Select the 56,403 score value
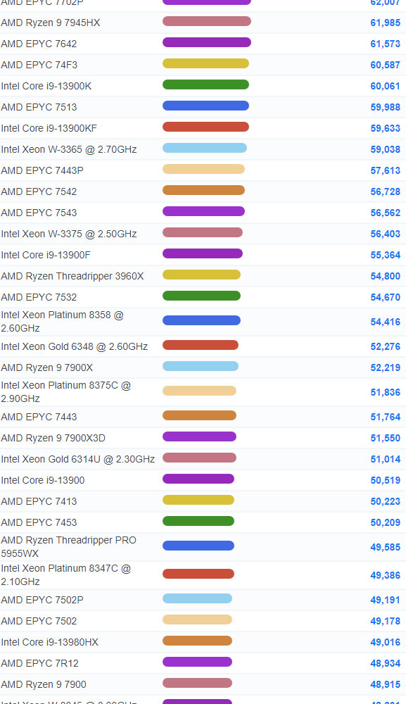This screenshot has height=704, width=406. tap(385, 234)
